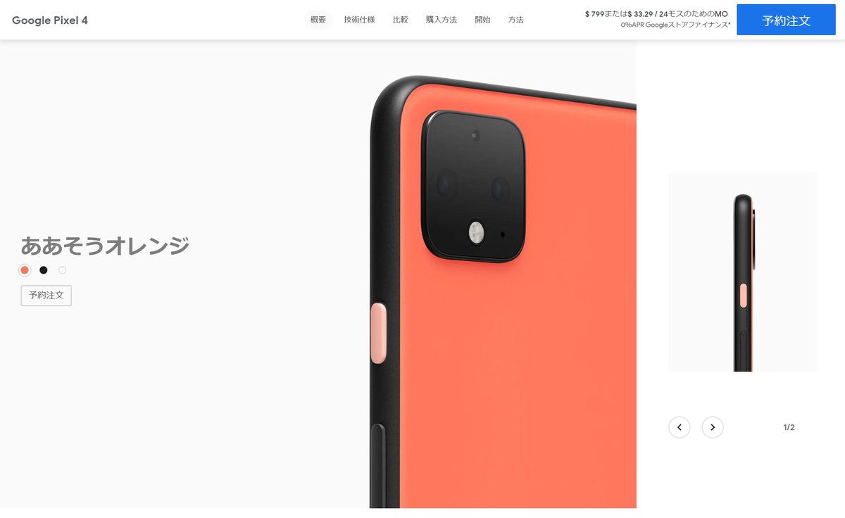The height and width of the screenshot is (518, 845).
Task: Select the orange color option
Action: pos(25,270)
